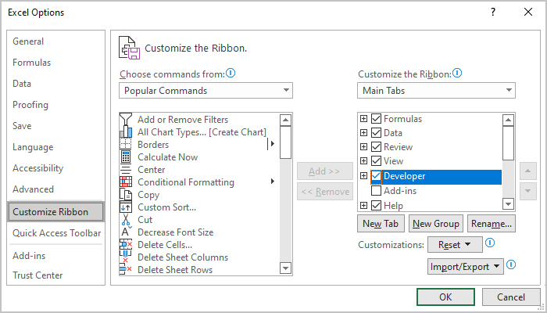
Task: Click the scissors icon for Cut
Action: tap(126, 220)
